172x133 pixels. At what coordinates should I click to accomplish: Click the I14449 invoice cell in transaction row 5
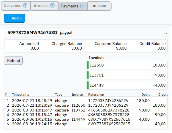click(78, 119)
